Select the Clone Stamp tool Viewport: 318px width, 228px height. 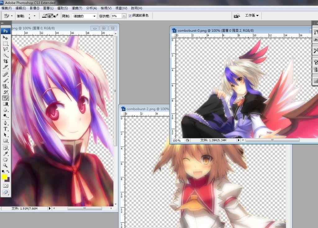coord(5,86)
